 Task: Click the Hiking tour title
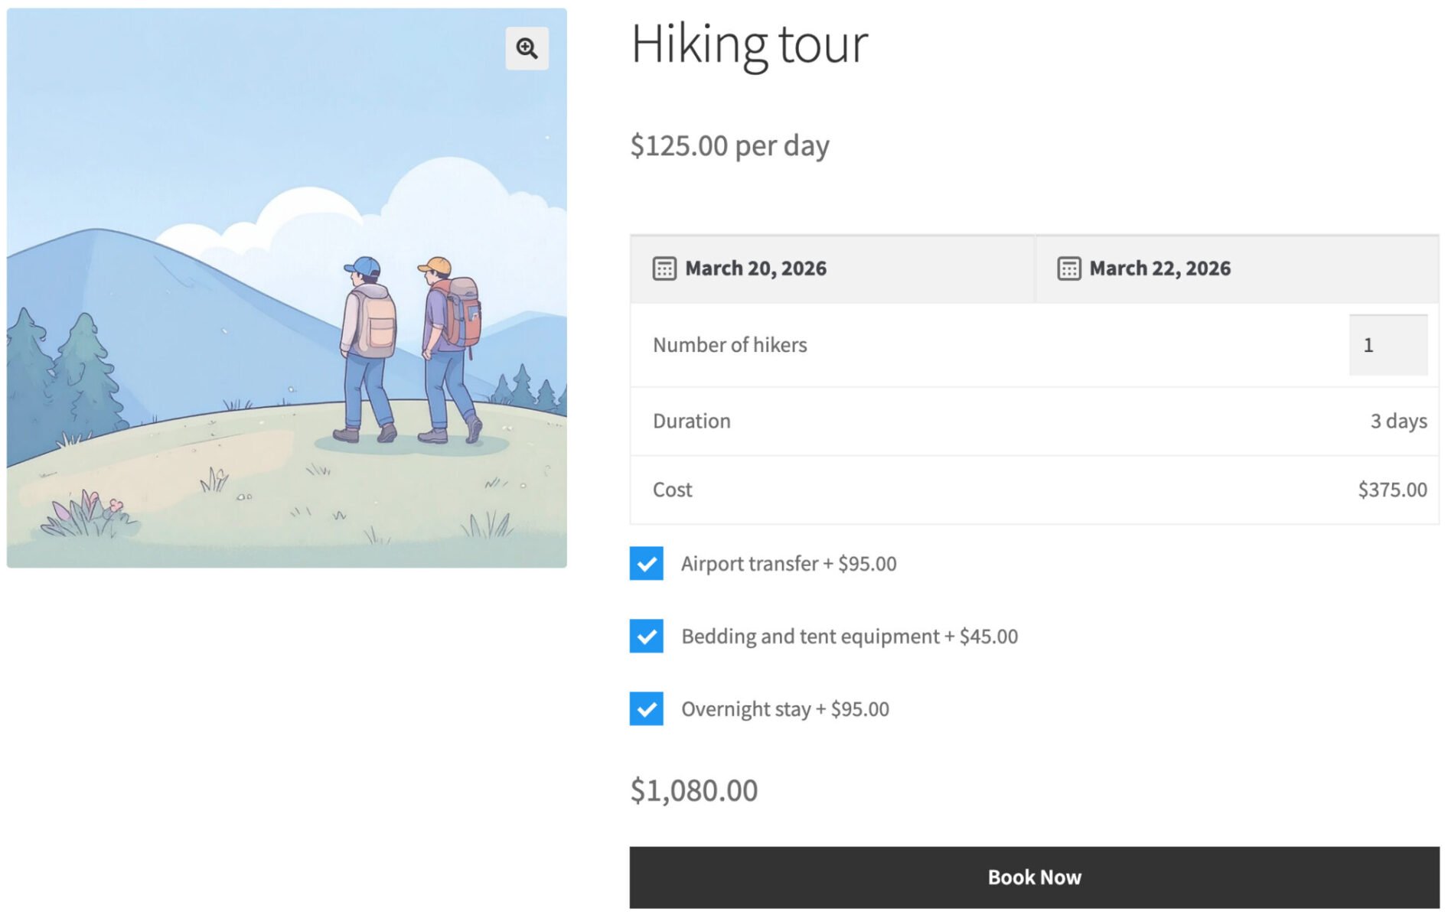click(748, 44)
